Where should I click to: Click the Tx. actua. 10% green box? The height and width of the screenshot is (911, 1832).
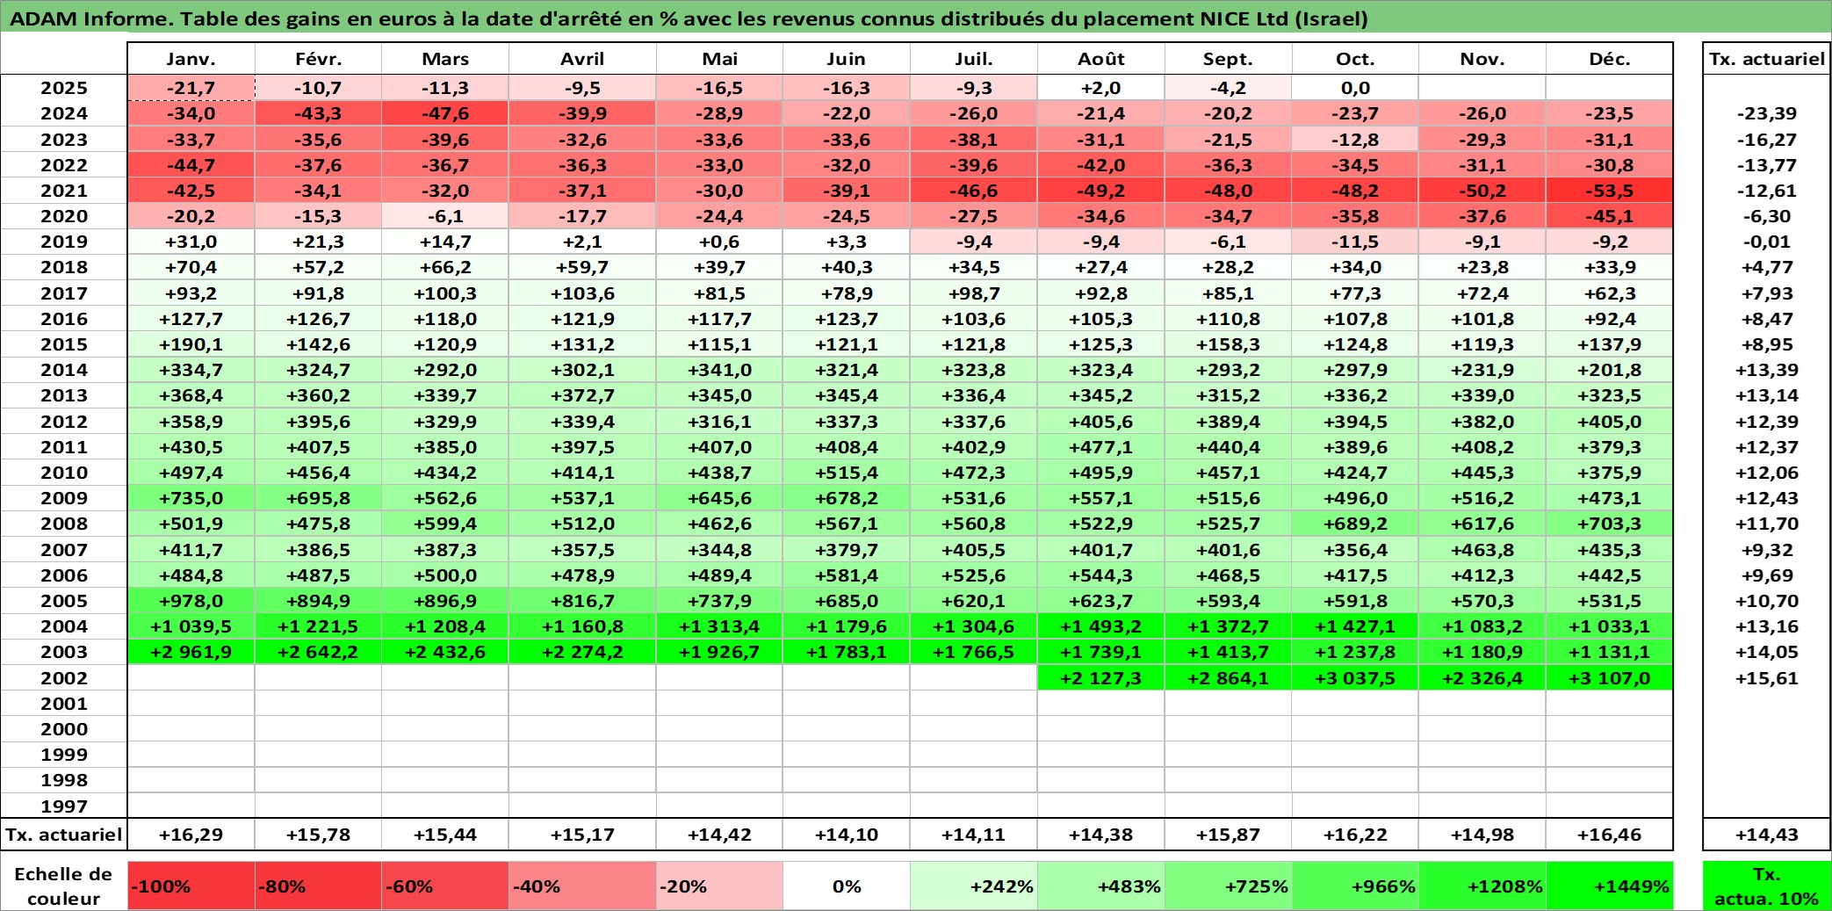(1767, 886)
